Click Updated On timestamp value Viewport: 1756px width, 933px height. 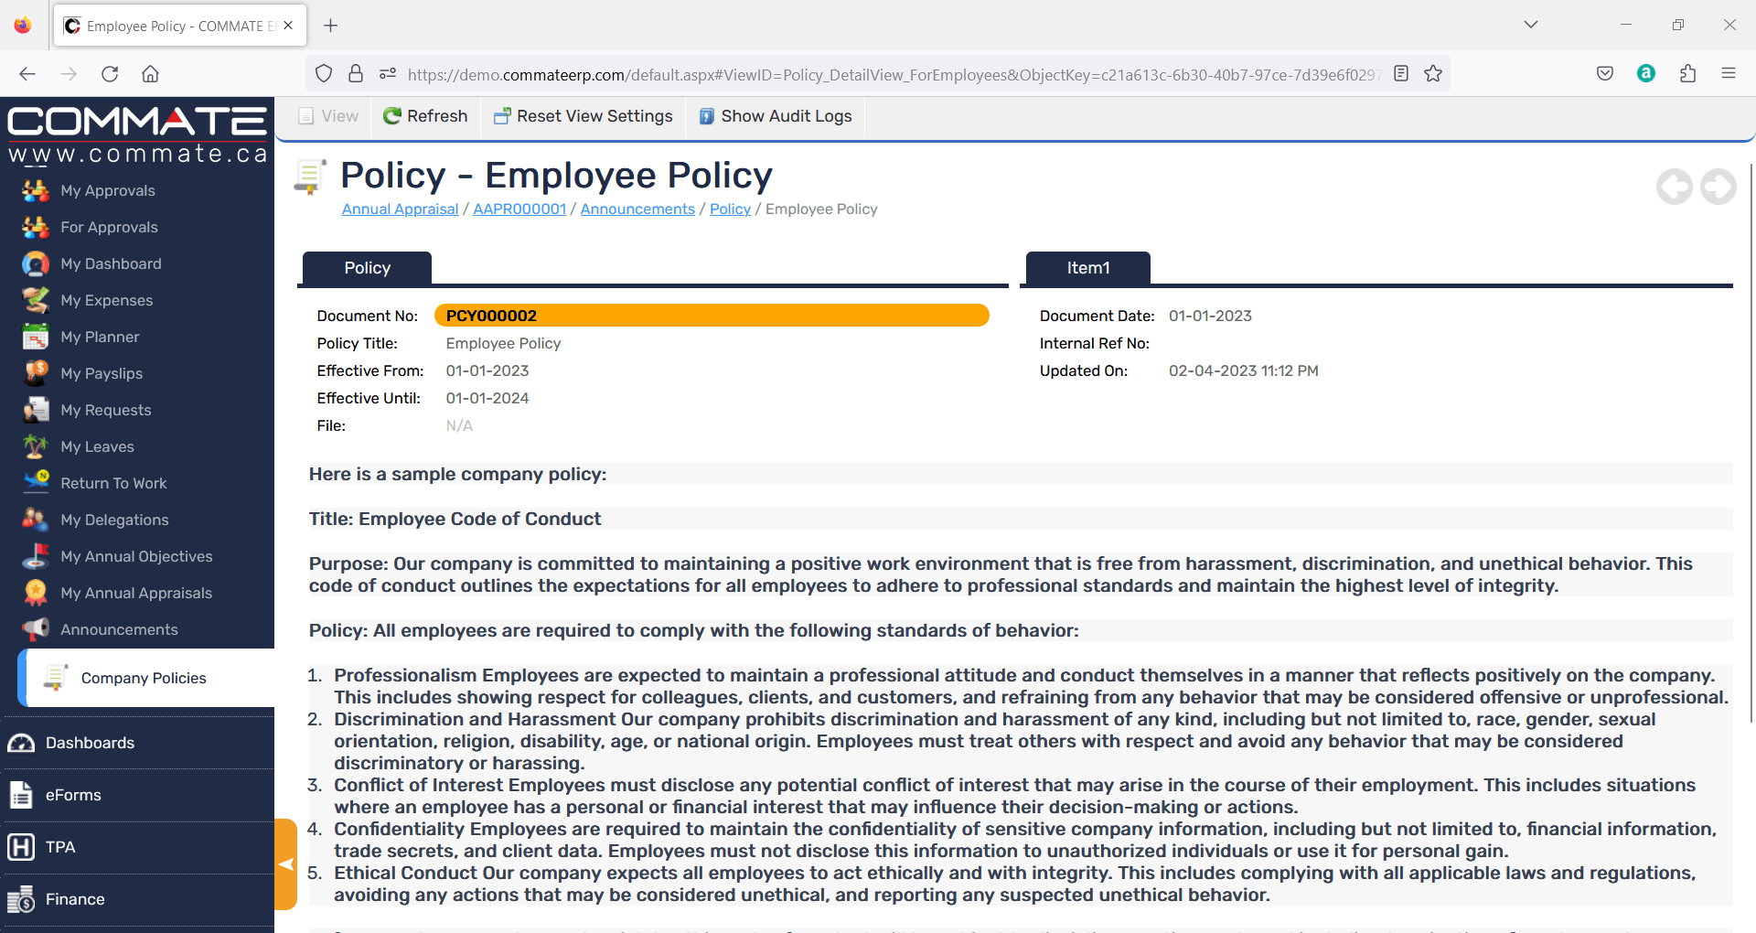click(1244, 370)
